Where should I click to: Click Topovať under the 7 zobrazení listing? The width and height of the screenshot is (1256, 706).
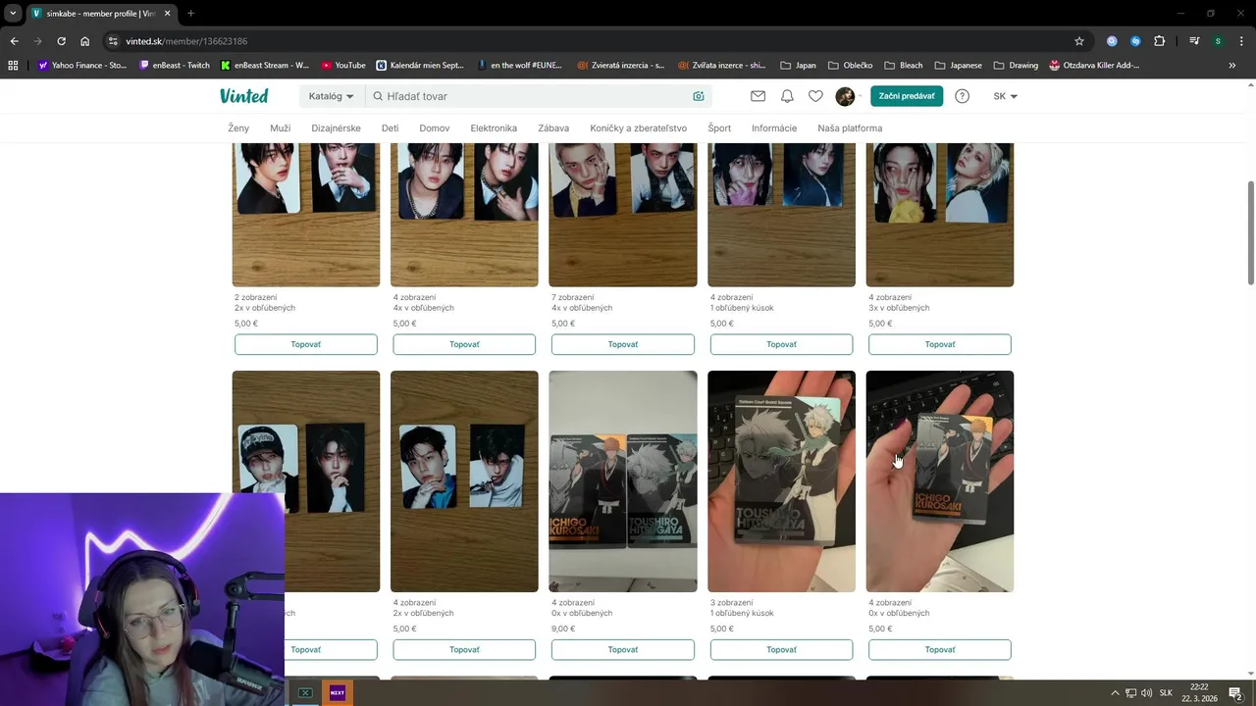(623, 344)
